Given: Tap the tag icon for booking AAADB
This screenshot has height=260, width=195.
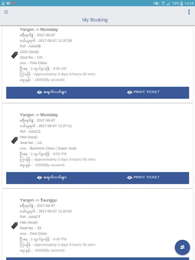Looking at the screenshot, I should 14,55.
